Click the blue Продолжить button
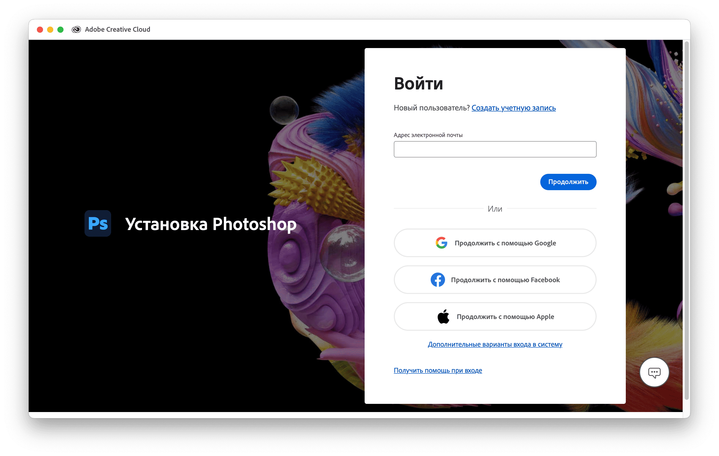 pos(568,182)
